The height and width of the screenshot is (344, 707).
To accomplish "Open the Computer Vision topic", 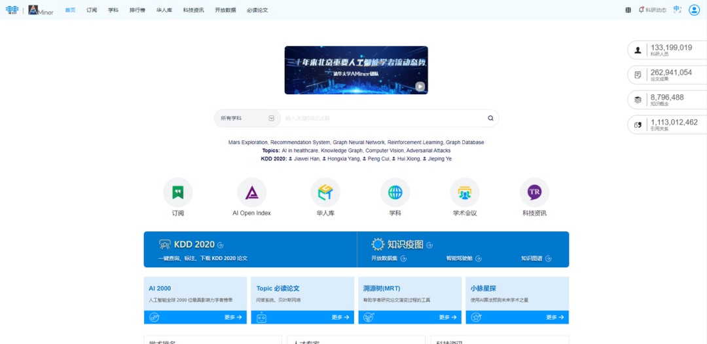I will point(385,150).
